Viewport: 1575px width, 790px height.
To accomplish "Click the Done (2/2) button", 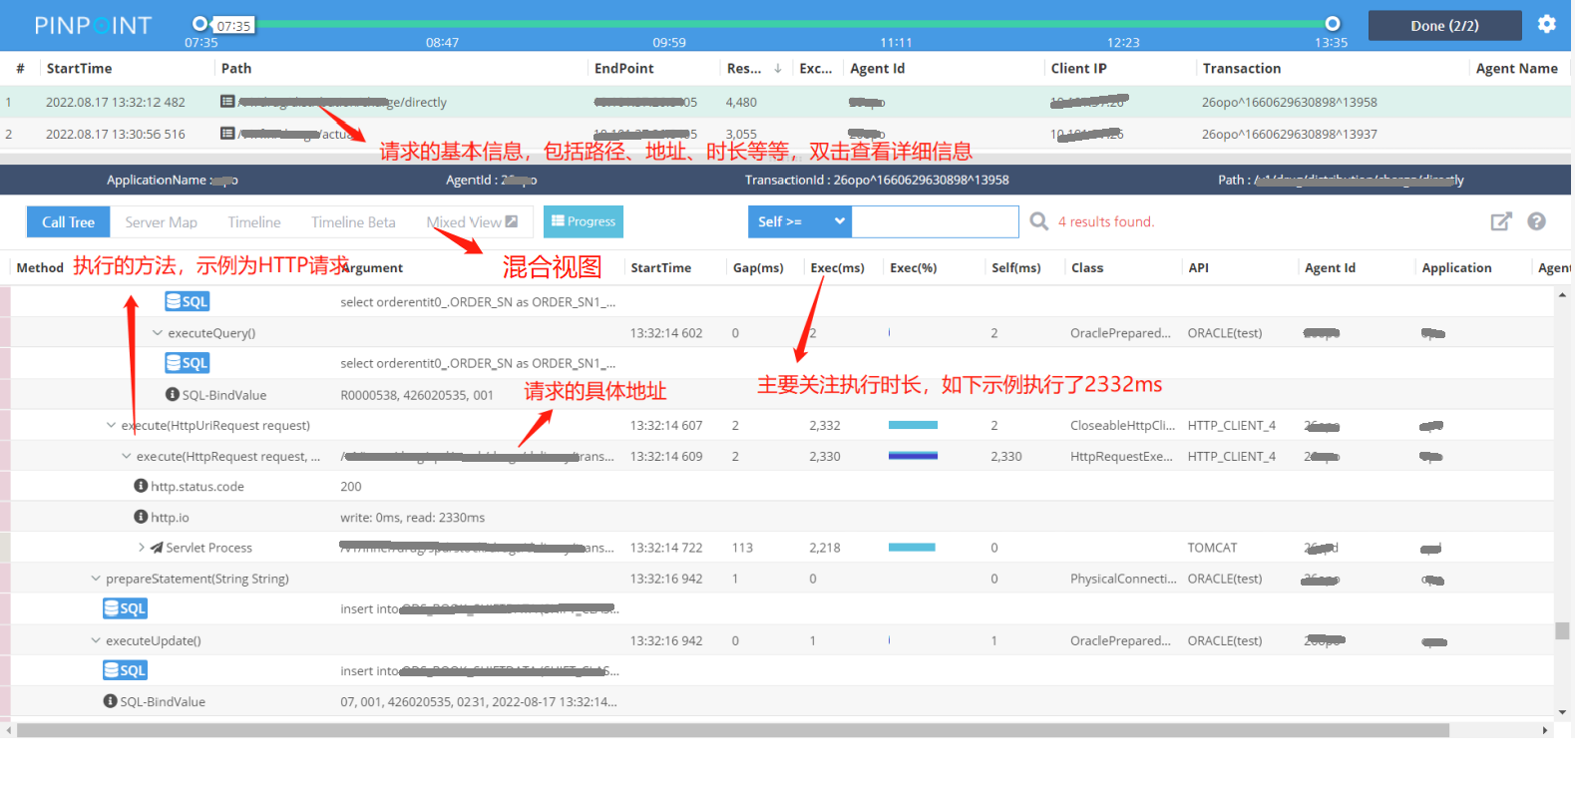I will pos(1444,26).
